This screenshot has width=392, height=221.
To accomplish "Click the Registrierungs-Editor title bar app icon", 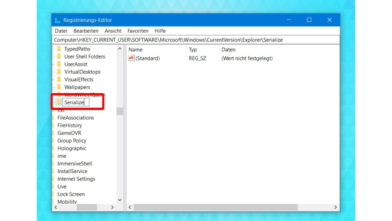I will coord(58,20).
